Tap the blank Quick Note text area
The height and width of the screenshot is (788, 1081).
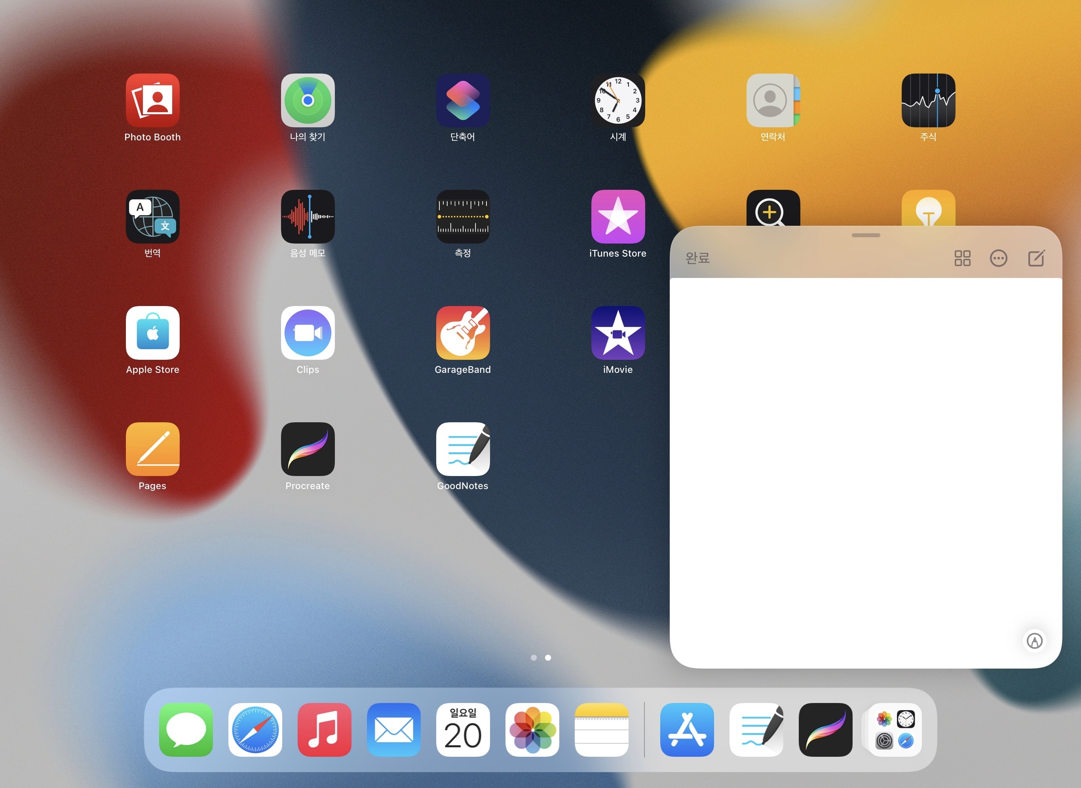coord(866,473)
